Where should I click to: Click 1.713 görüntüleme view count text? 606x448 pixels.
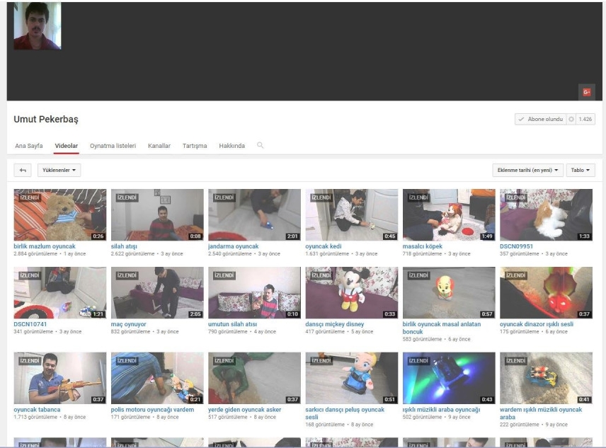[35, 417]
